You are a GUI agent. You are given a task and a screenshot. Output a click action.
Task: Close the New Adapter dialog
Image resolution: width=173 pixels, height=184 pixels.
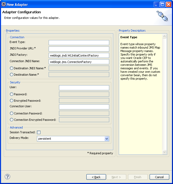tap(168, 5)
